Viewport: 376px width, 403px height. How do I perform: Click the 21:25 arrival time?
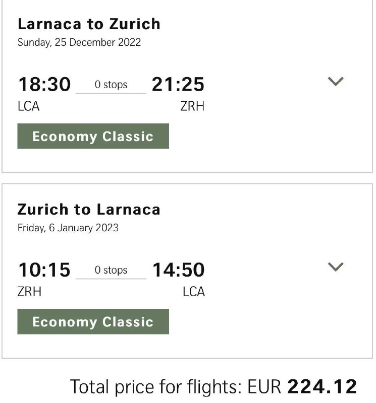(178, 84)
